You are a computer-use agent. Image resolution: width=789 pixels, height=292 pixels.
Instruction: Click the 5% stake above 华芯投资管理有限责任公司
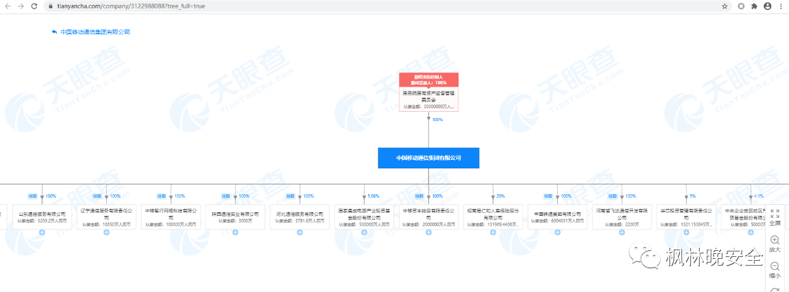click(x=693, y=196)
